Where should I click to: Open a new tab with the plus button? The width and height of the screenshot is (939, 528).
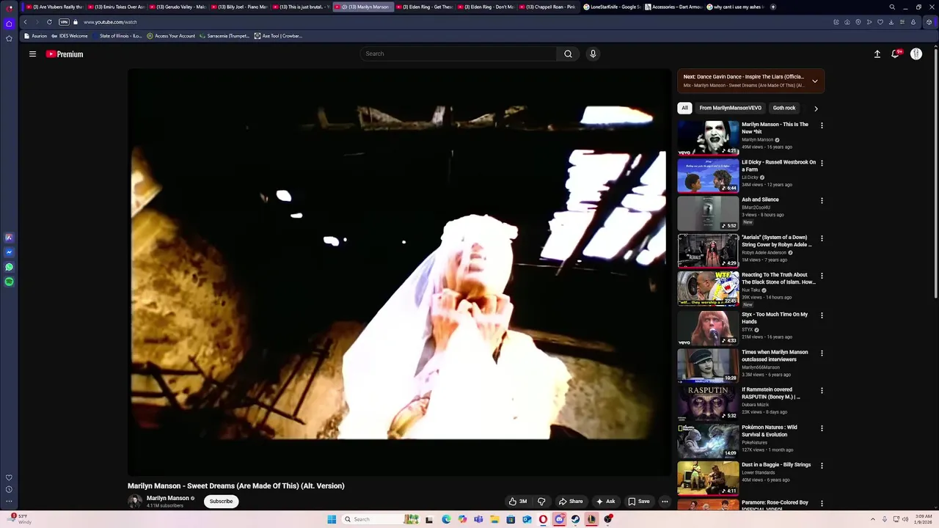(x=772, y=7)
